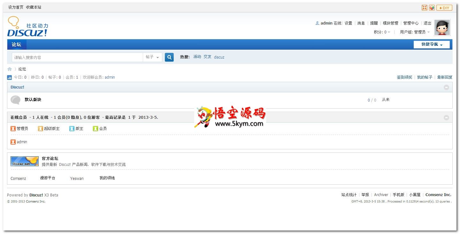Select the 论坛 navigation tab
460x234 pixels.
pyautogui.click(x=17, y=45)
